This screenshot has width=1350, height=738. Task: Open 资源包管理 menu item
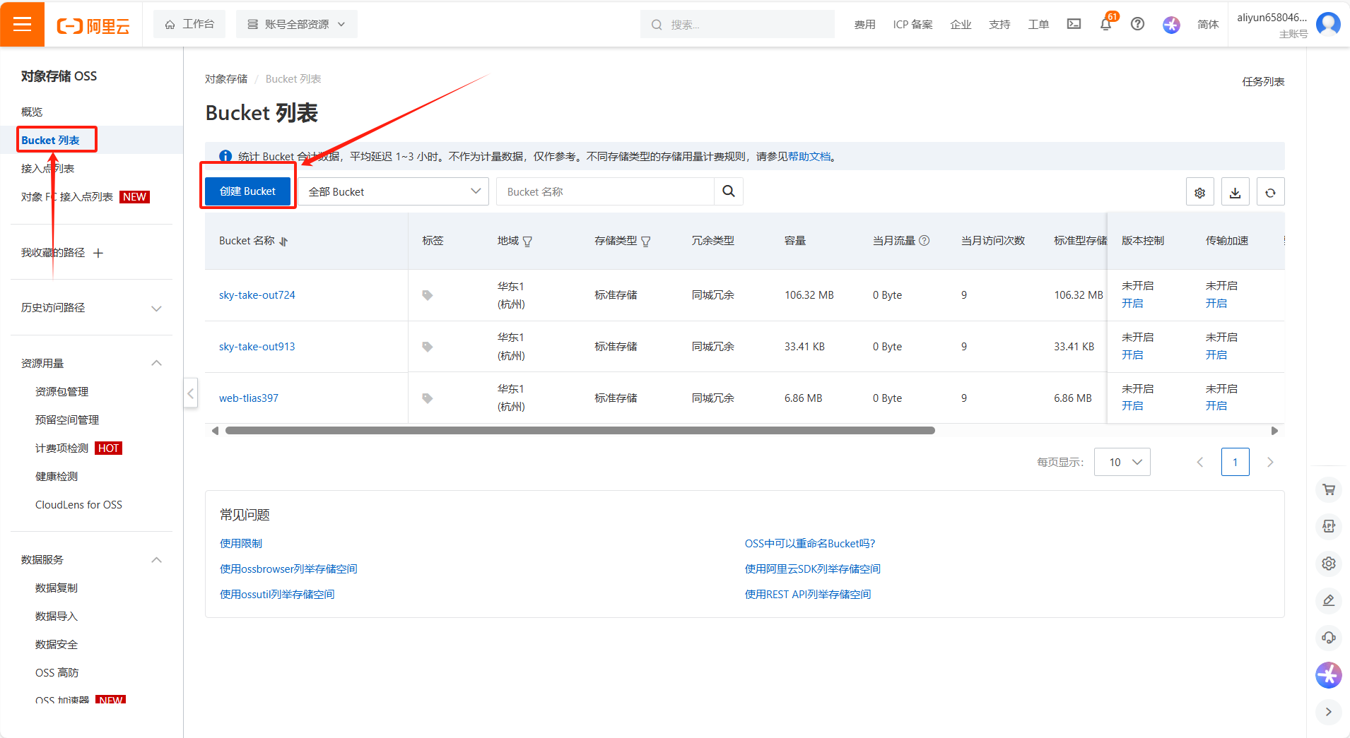[x=62, y=391]
